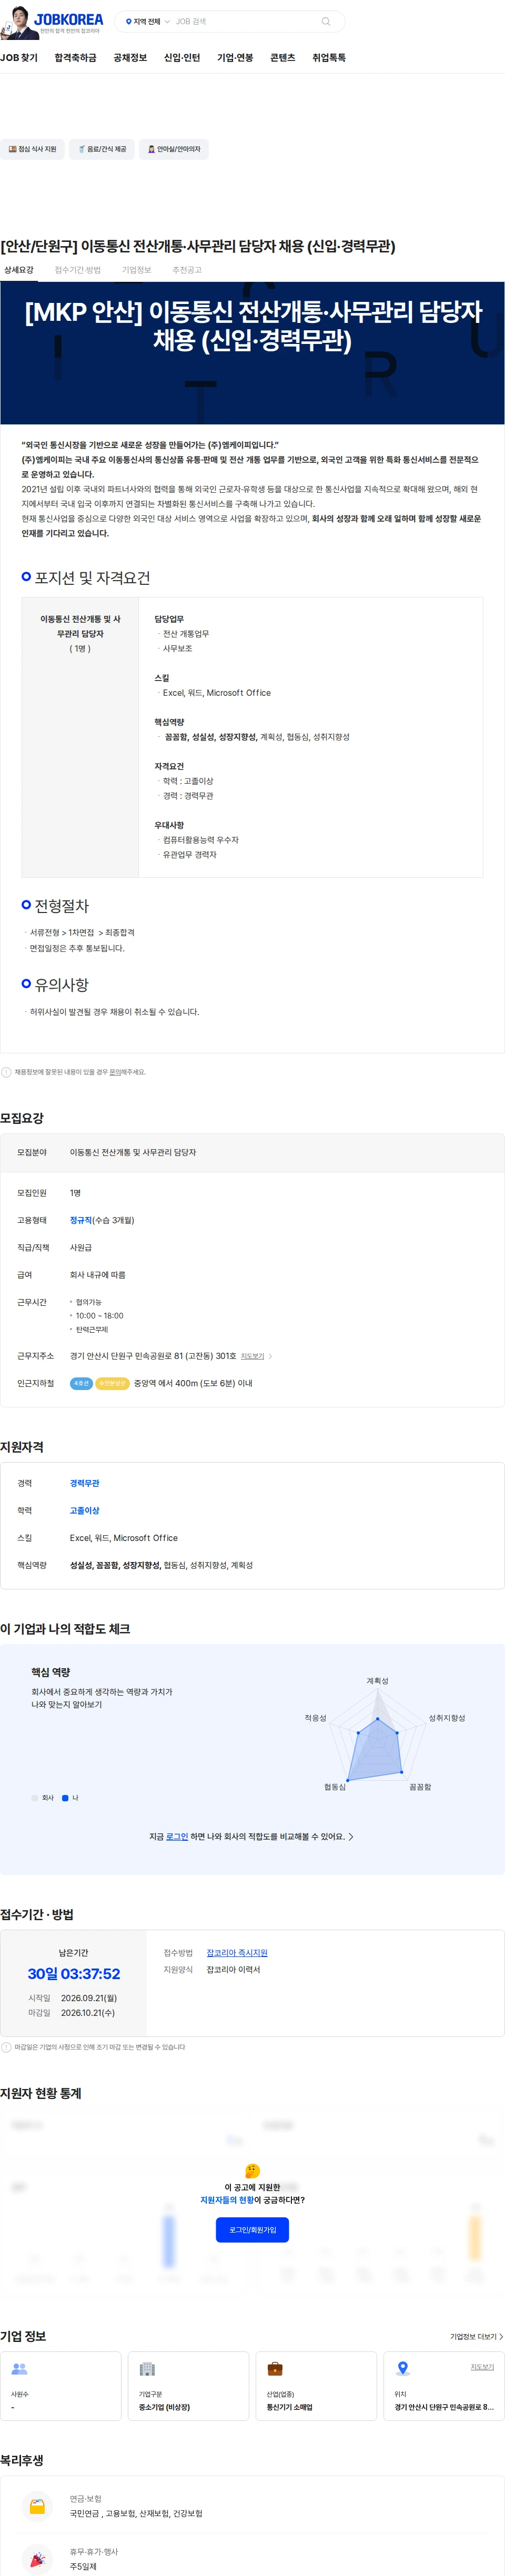Click the magnifier search icon

325,21
